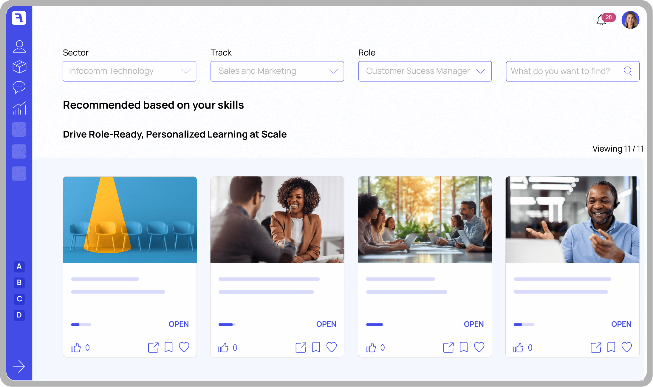Click the app logo in sidebar

pyautogui.click(x=19, y=18)
